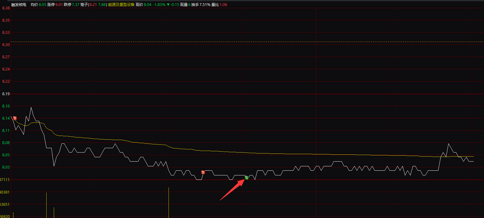The height and width of the screenshot is (218, 484).
Task: Click the green 8.03 axis label
Action: point(6,167)
